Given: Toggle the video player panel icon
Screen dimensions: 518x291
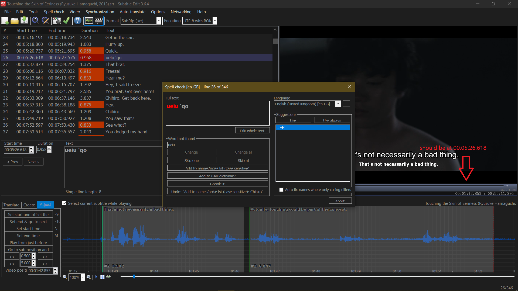Looking at the screenshot, I should (99, 20).
